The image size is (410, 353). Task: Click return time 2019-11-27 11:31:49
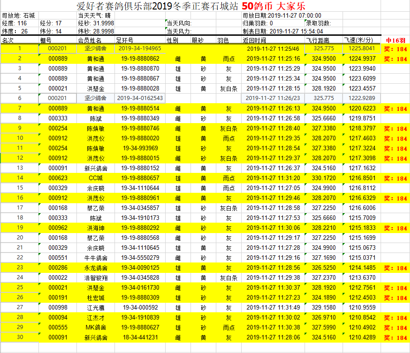point(273,307)
